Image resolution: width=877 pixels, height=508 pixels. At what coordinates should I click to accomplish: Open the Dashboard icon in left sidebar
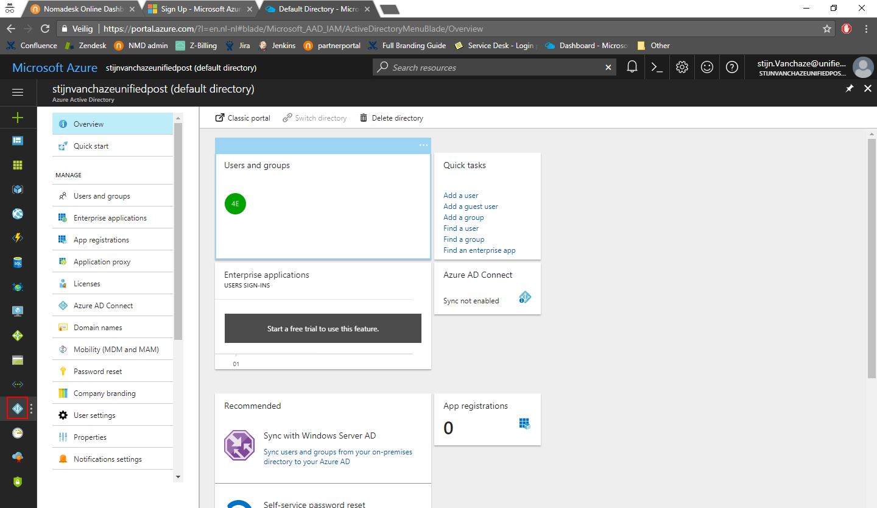(x=18, y=141)
